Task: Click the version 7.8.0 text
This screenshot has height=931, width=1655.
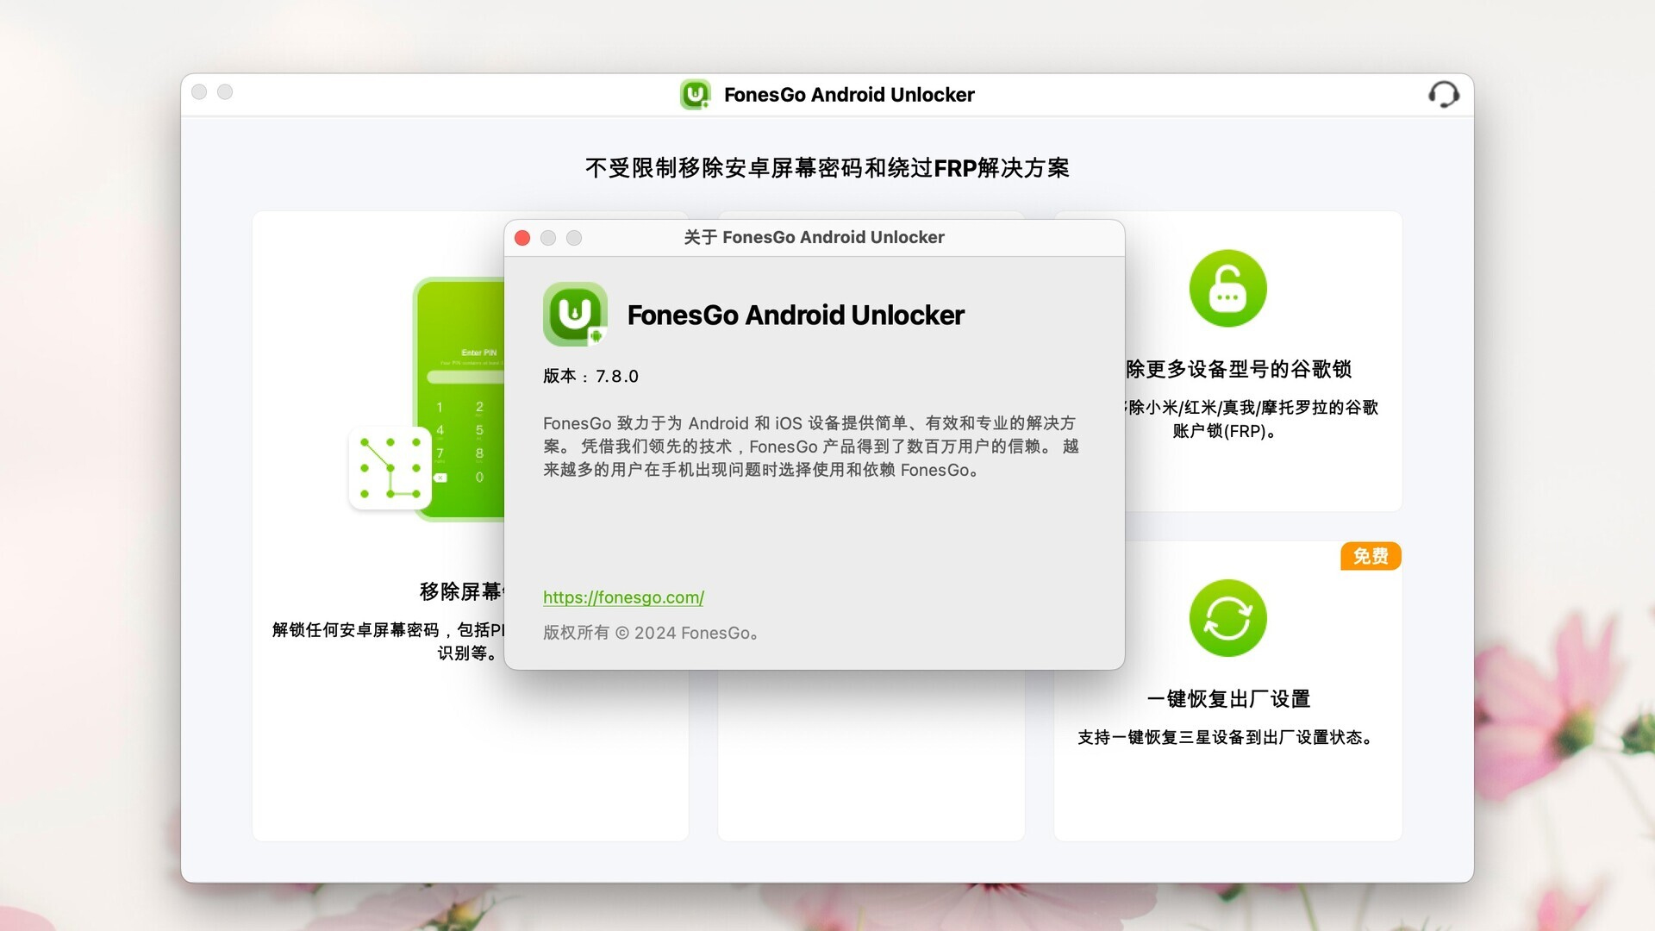Action: point(590,376)
